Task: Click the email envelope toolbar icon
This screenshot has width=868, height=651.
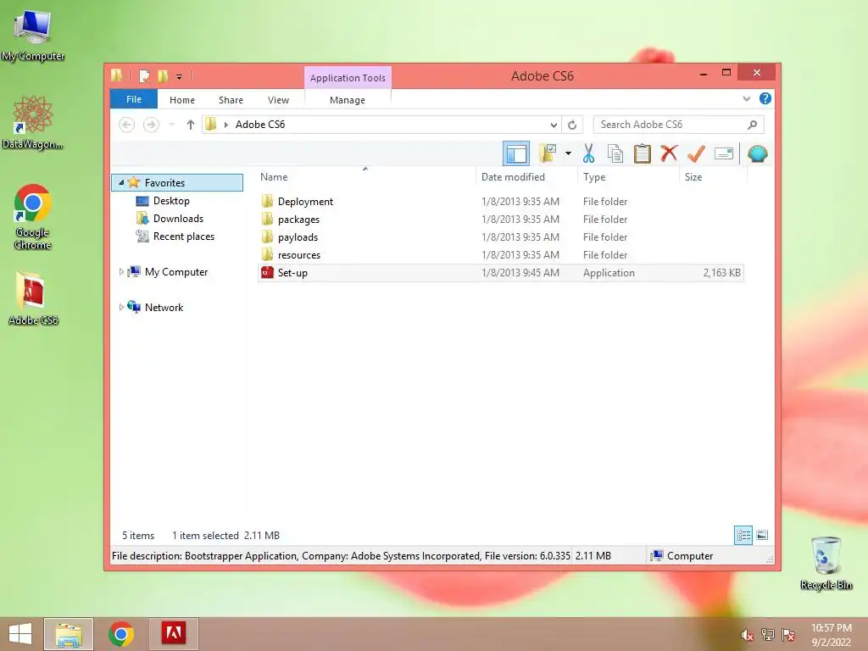Action: coord(724,153)
